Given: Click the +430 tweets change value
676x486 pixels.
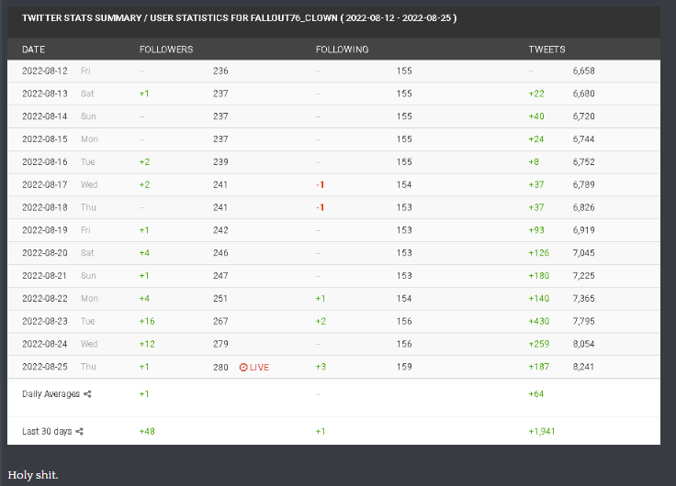Looking at the screenshot, I should tap(539, 322).
